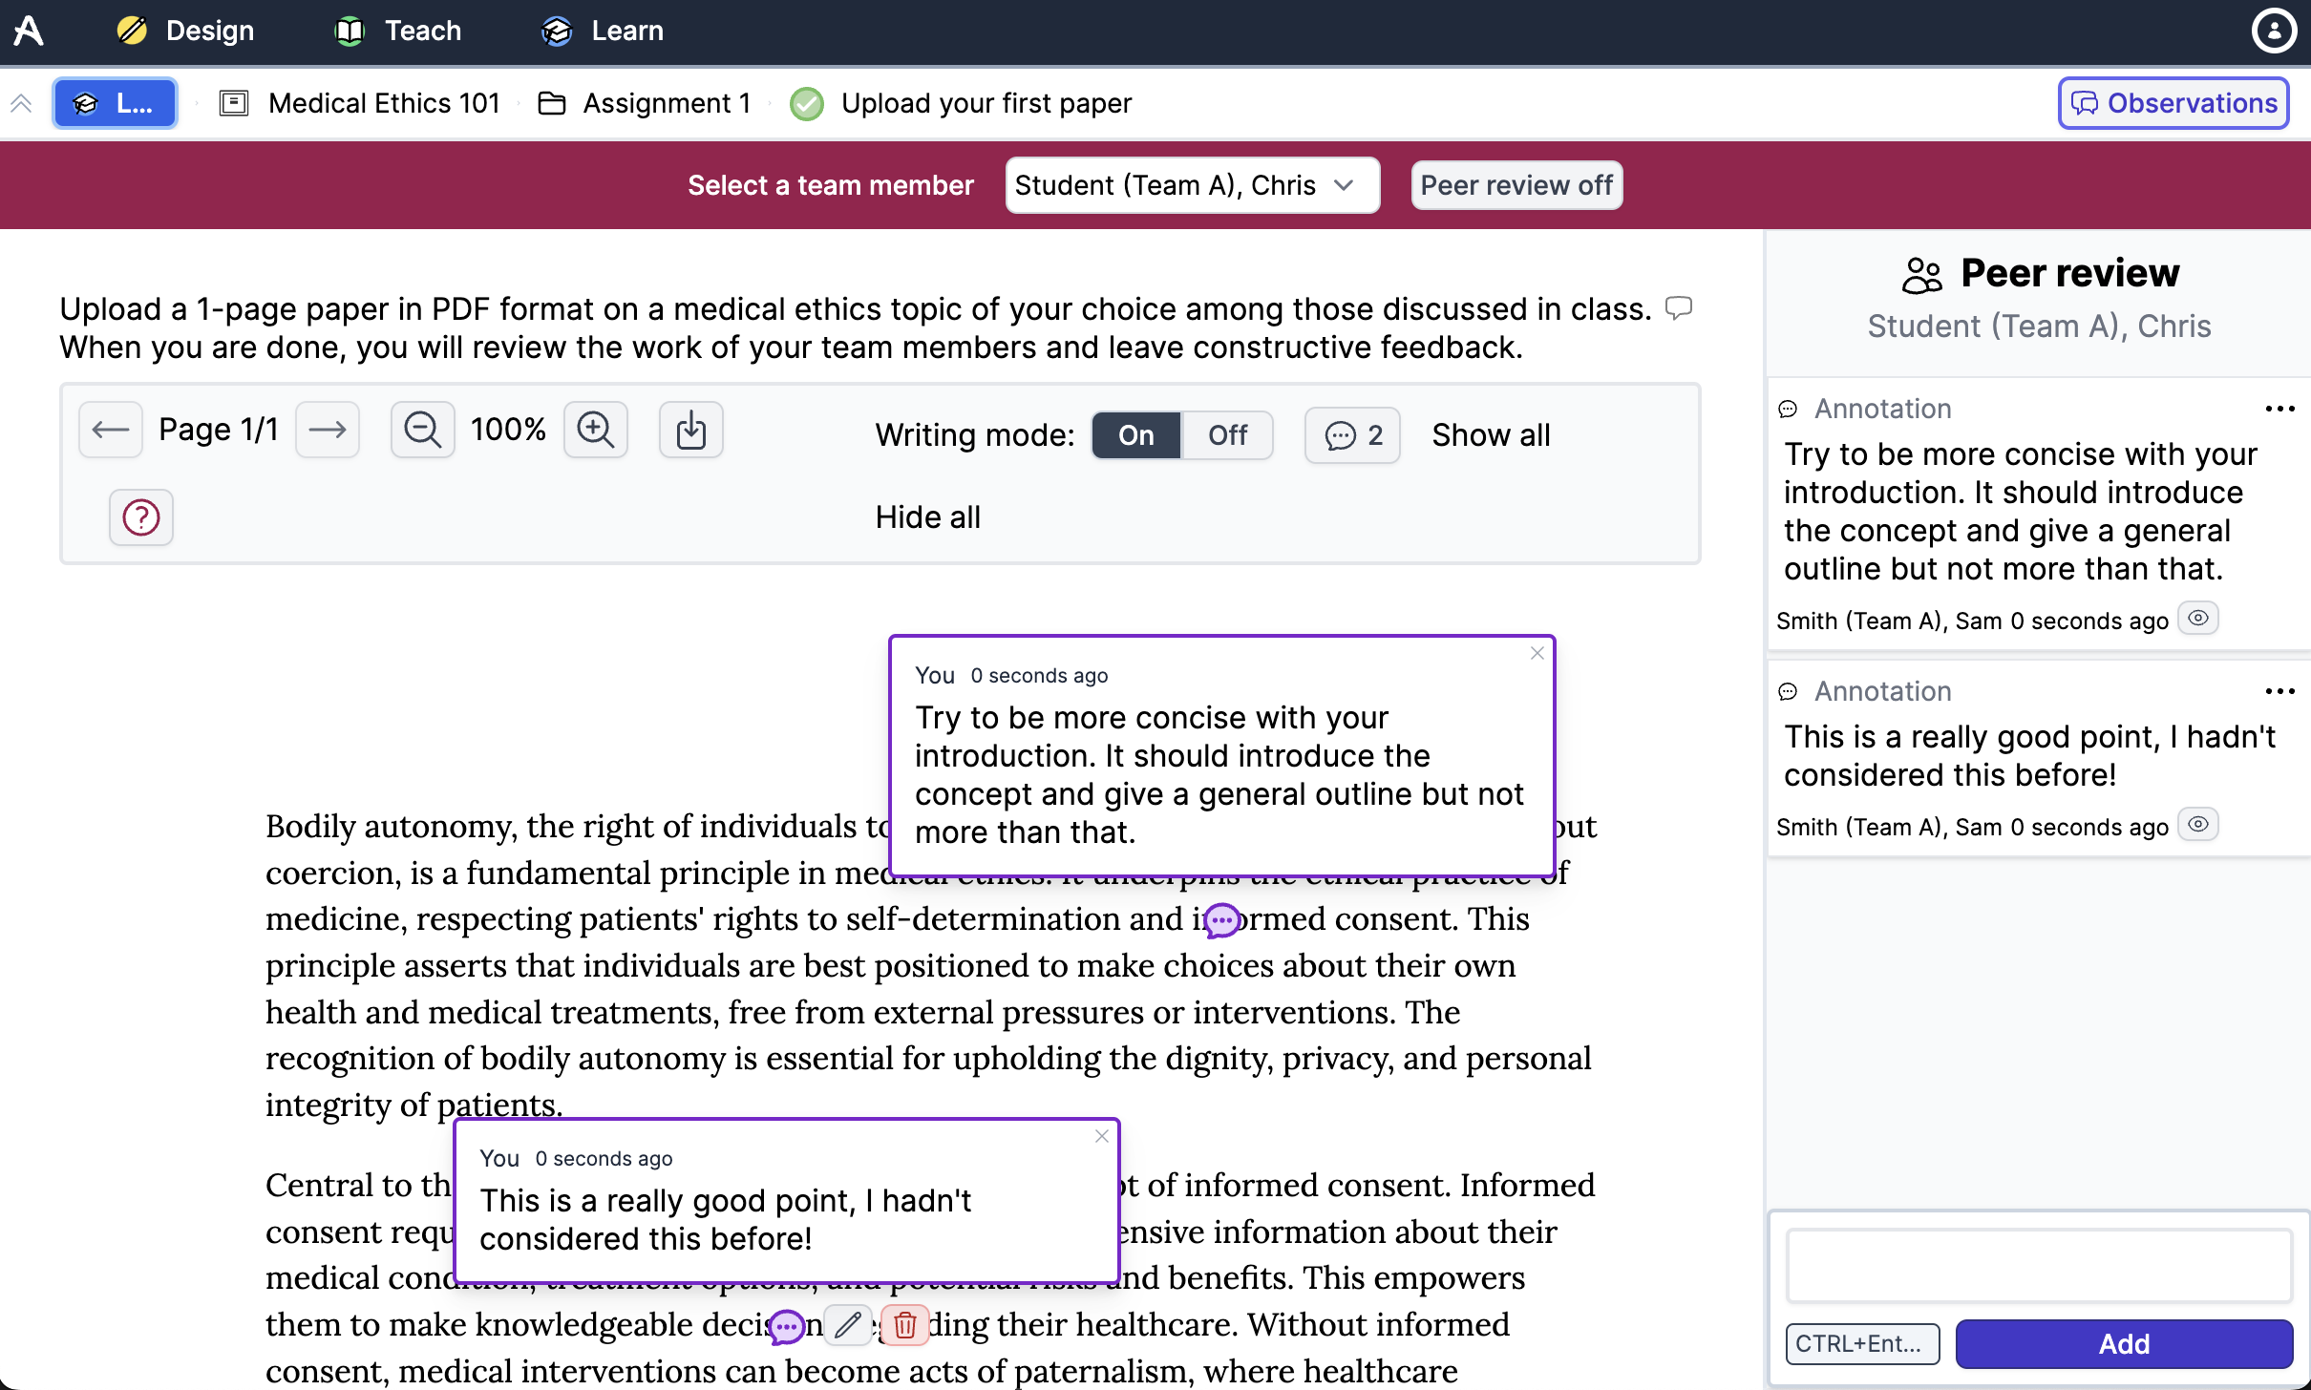
Task: Go to next page arrow
Action: click(x=328, y=431)
